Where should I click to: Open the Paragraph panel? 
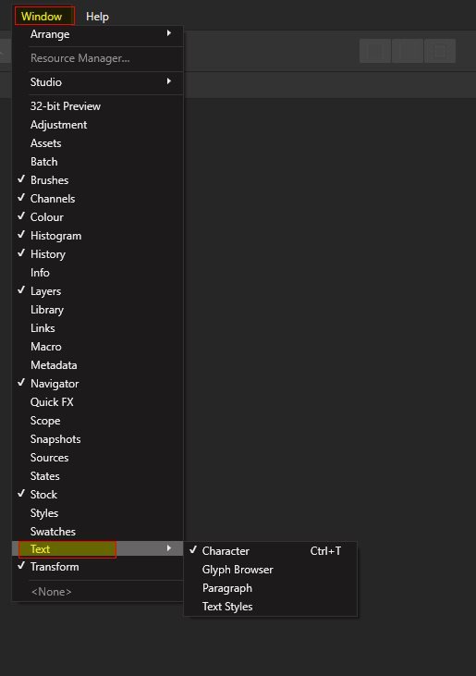coord(271,587)
